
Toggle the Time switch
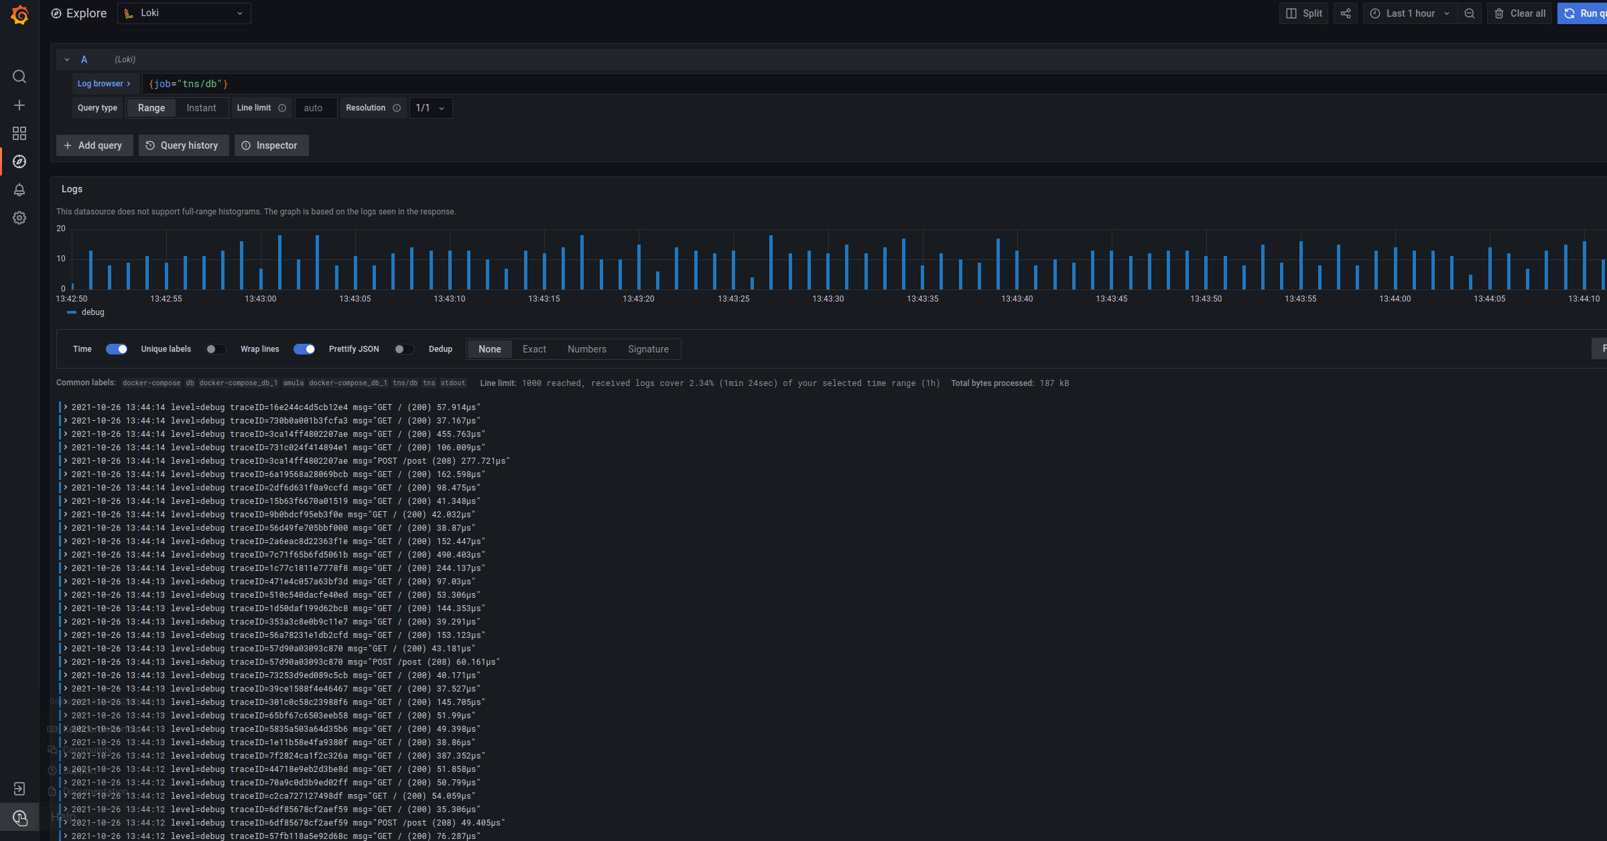click(x=117, y=349)
